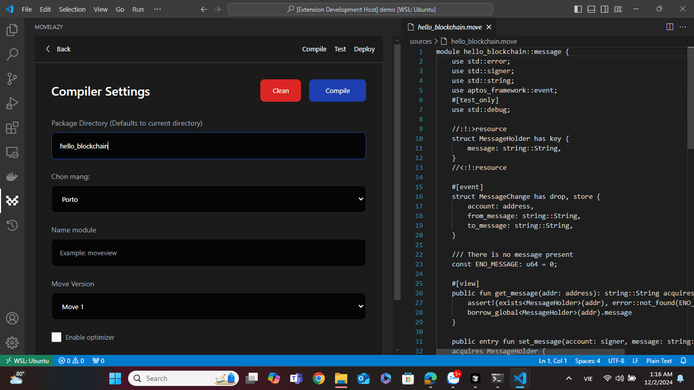Image resolution: width=694 pixels, height=390 pixels.
Task: Open the Edit menu
Action: tap(45, 9)
